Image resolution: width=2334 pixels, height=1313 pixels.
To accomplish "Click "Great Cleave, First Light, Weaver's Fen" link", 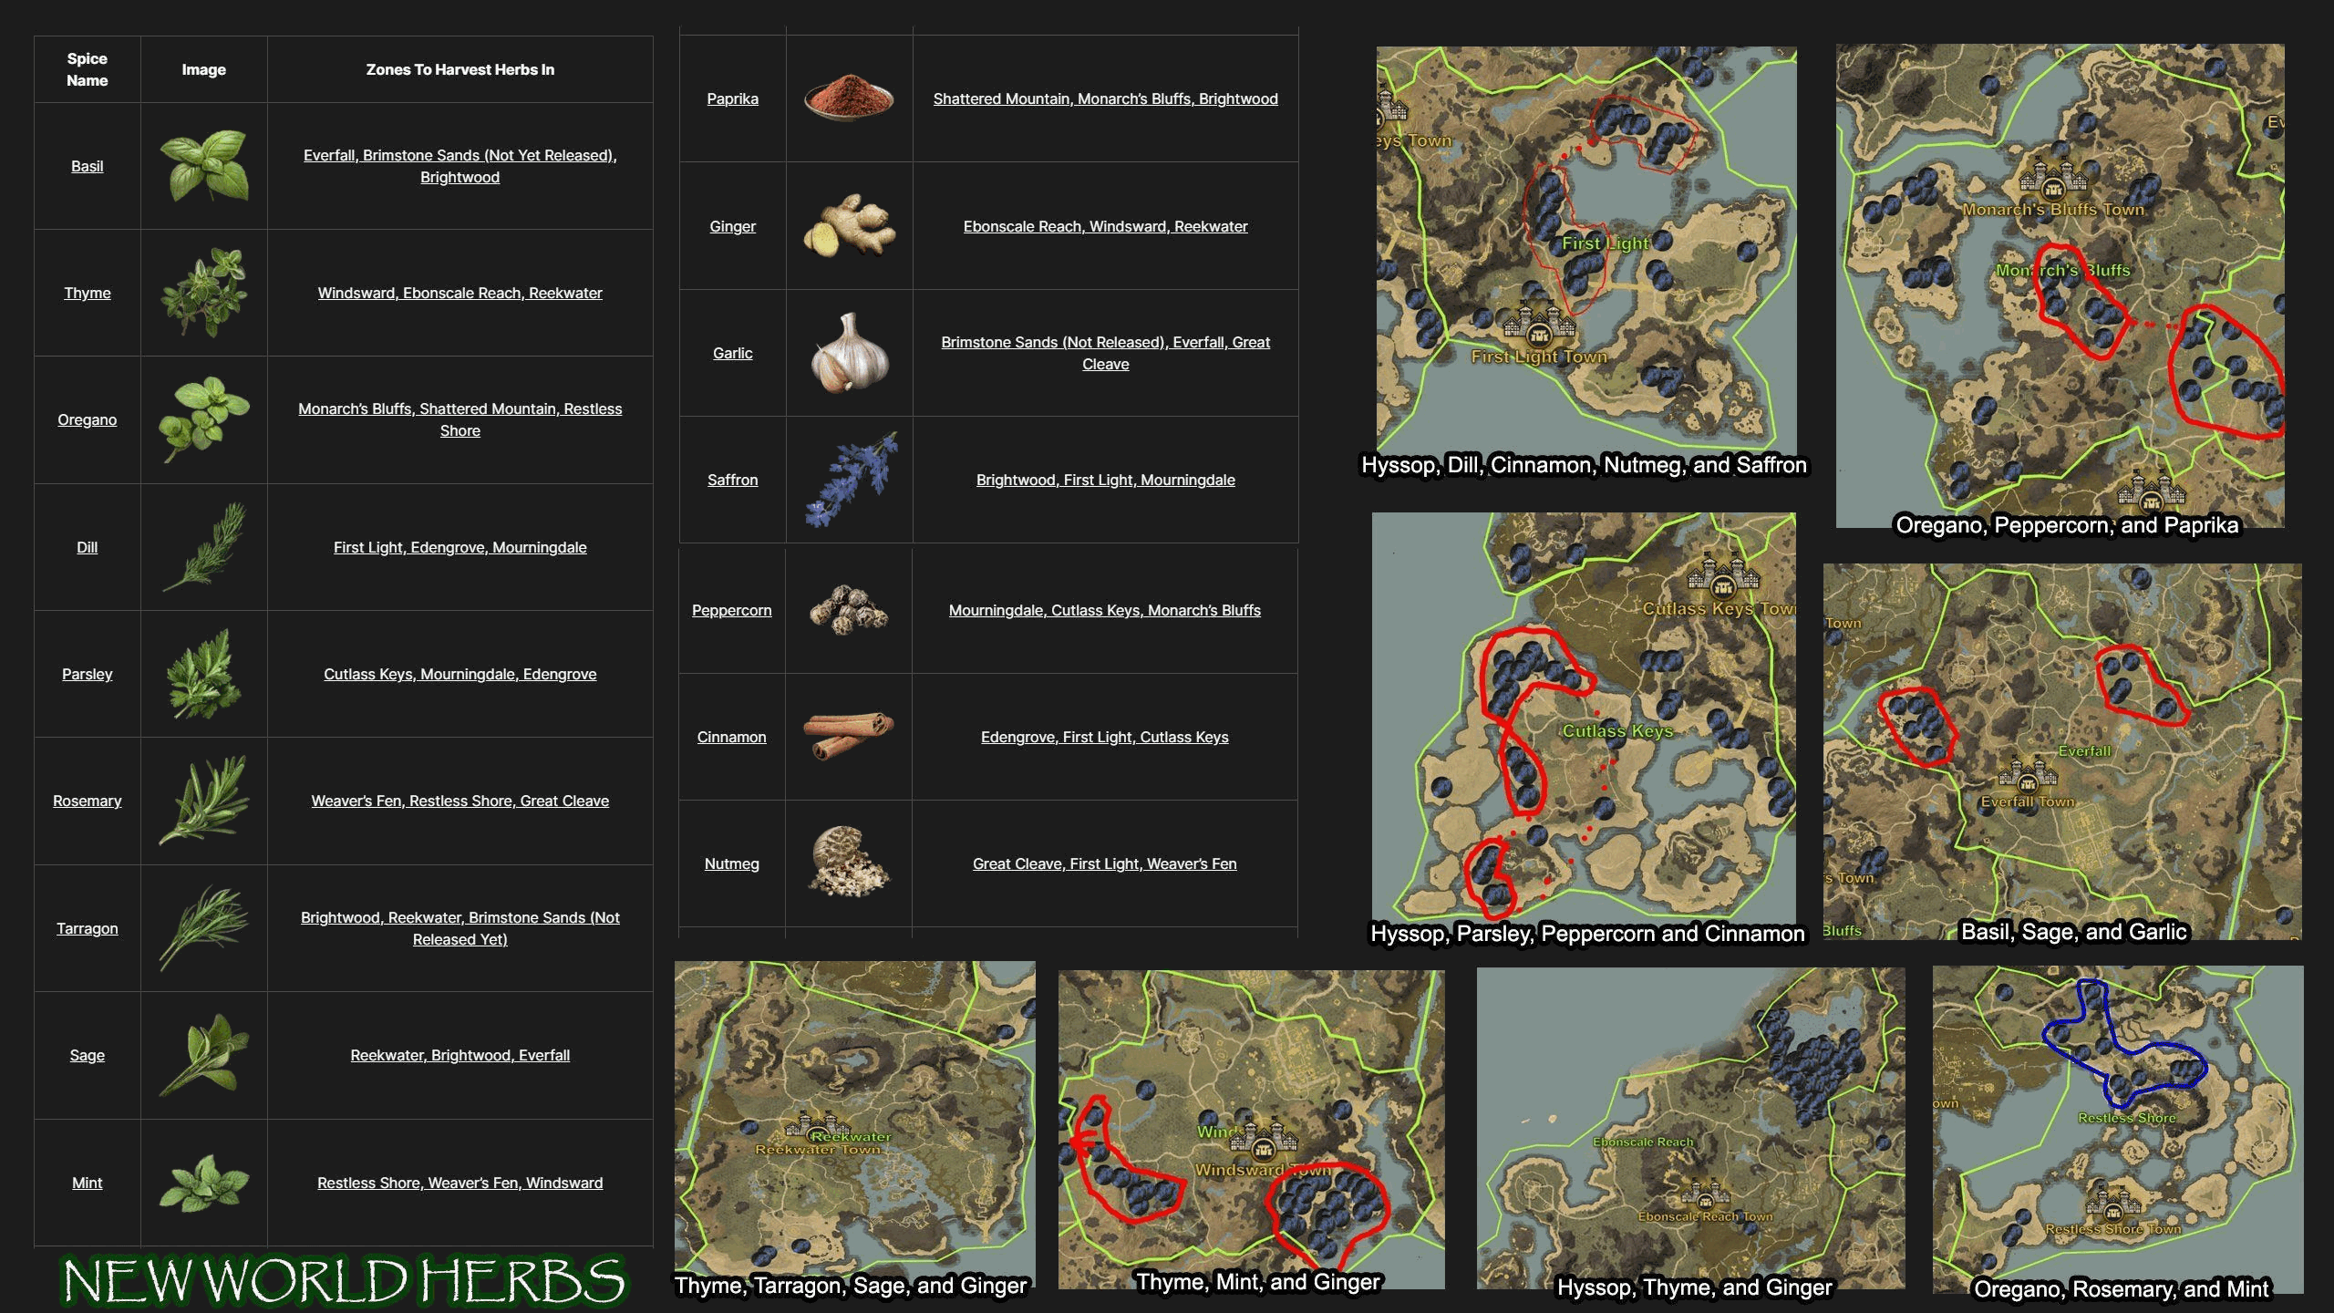I will click(1105, 863).
